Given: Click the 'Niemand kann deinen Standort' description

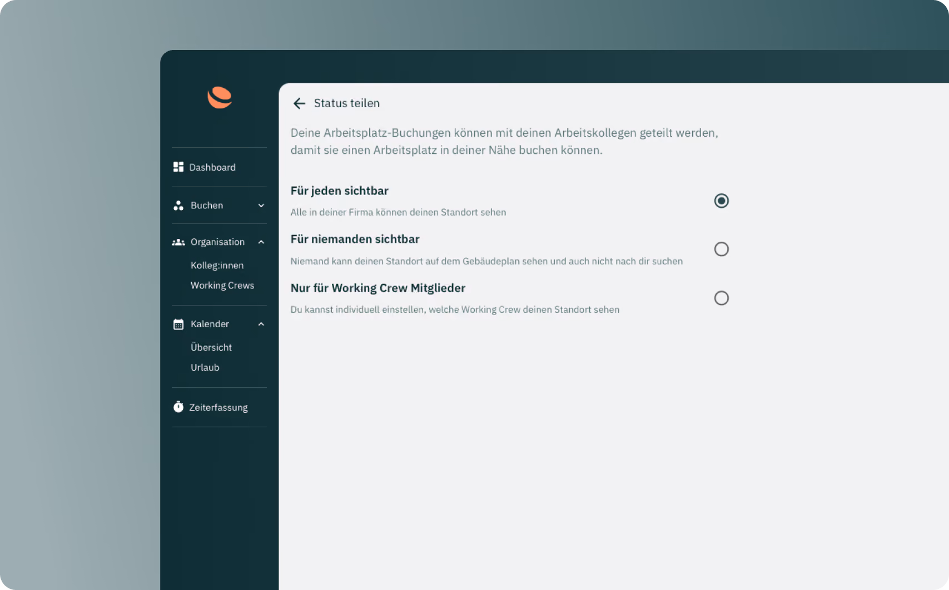Looking at the screenshot, I should [x=487, y=261].
